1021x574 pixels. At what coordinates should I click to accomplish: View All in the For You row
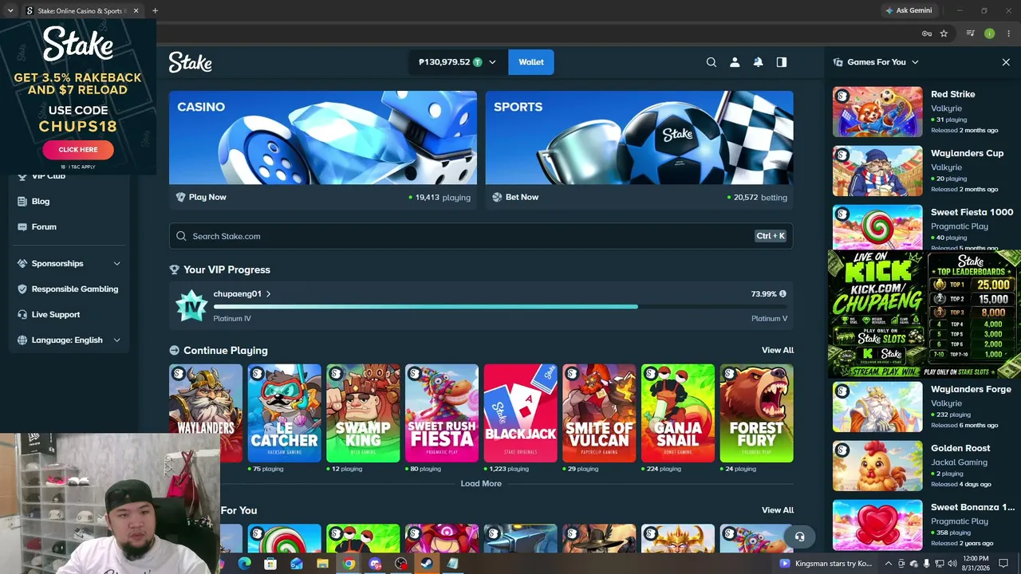[x=778, y=510]
